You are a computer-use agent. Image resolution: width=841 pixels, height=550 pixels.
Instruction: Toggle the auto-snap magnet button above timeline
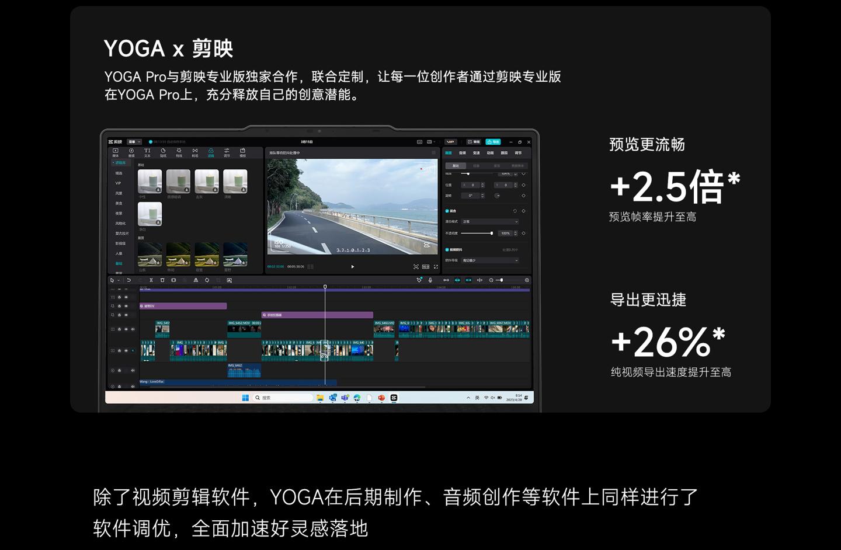457,280
